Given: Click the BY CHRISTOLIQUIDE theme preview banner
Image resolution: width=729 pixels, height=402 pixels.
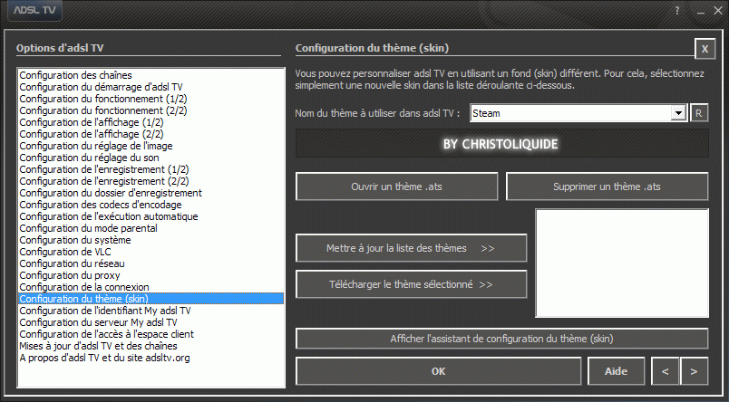Looking at the screenshot, I should [501, 143].
